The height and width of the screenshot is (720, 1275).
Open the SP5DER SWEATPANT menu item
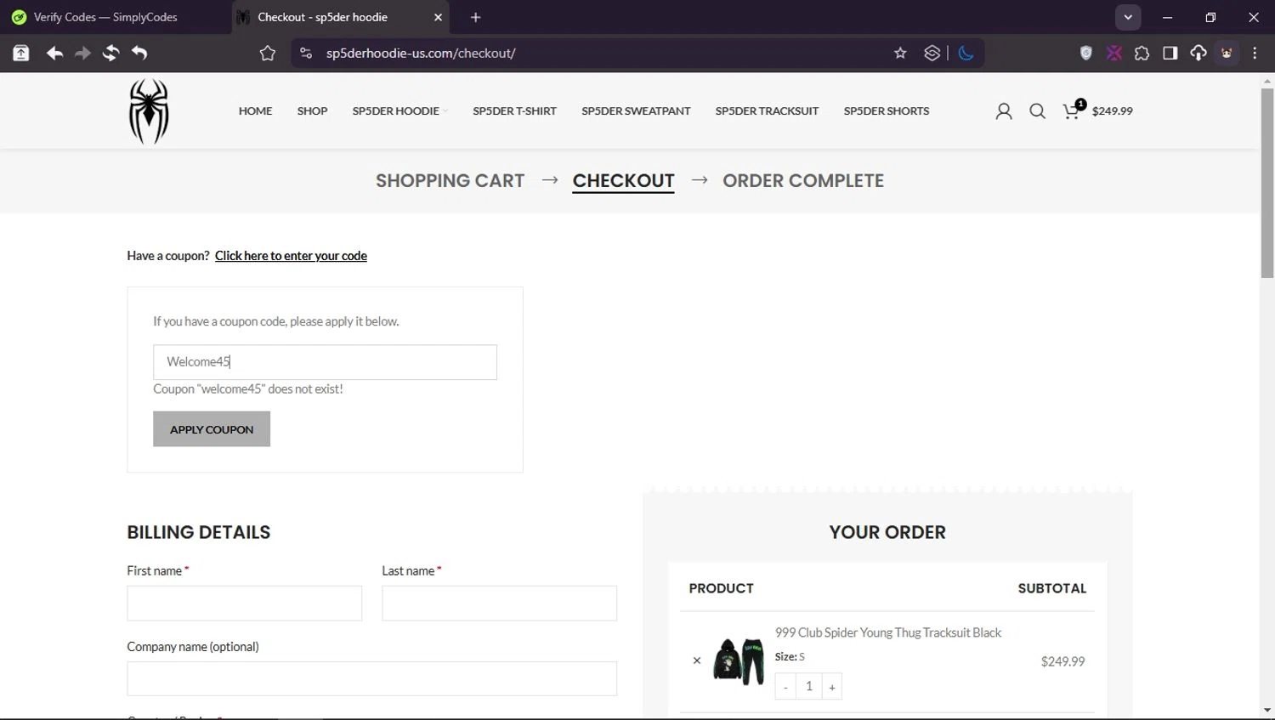(x=636, y=111)
